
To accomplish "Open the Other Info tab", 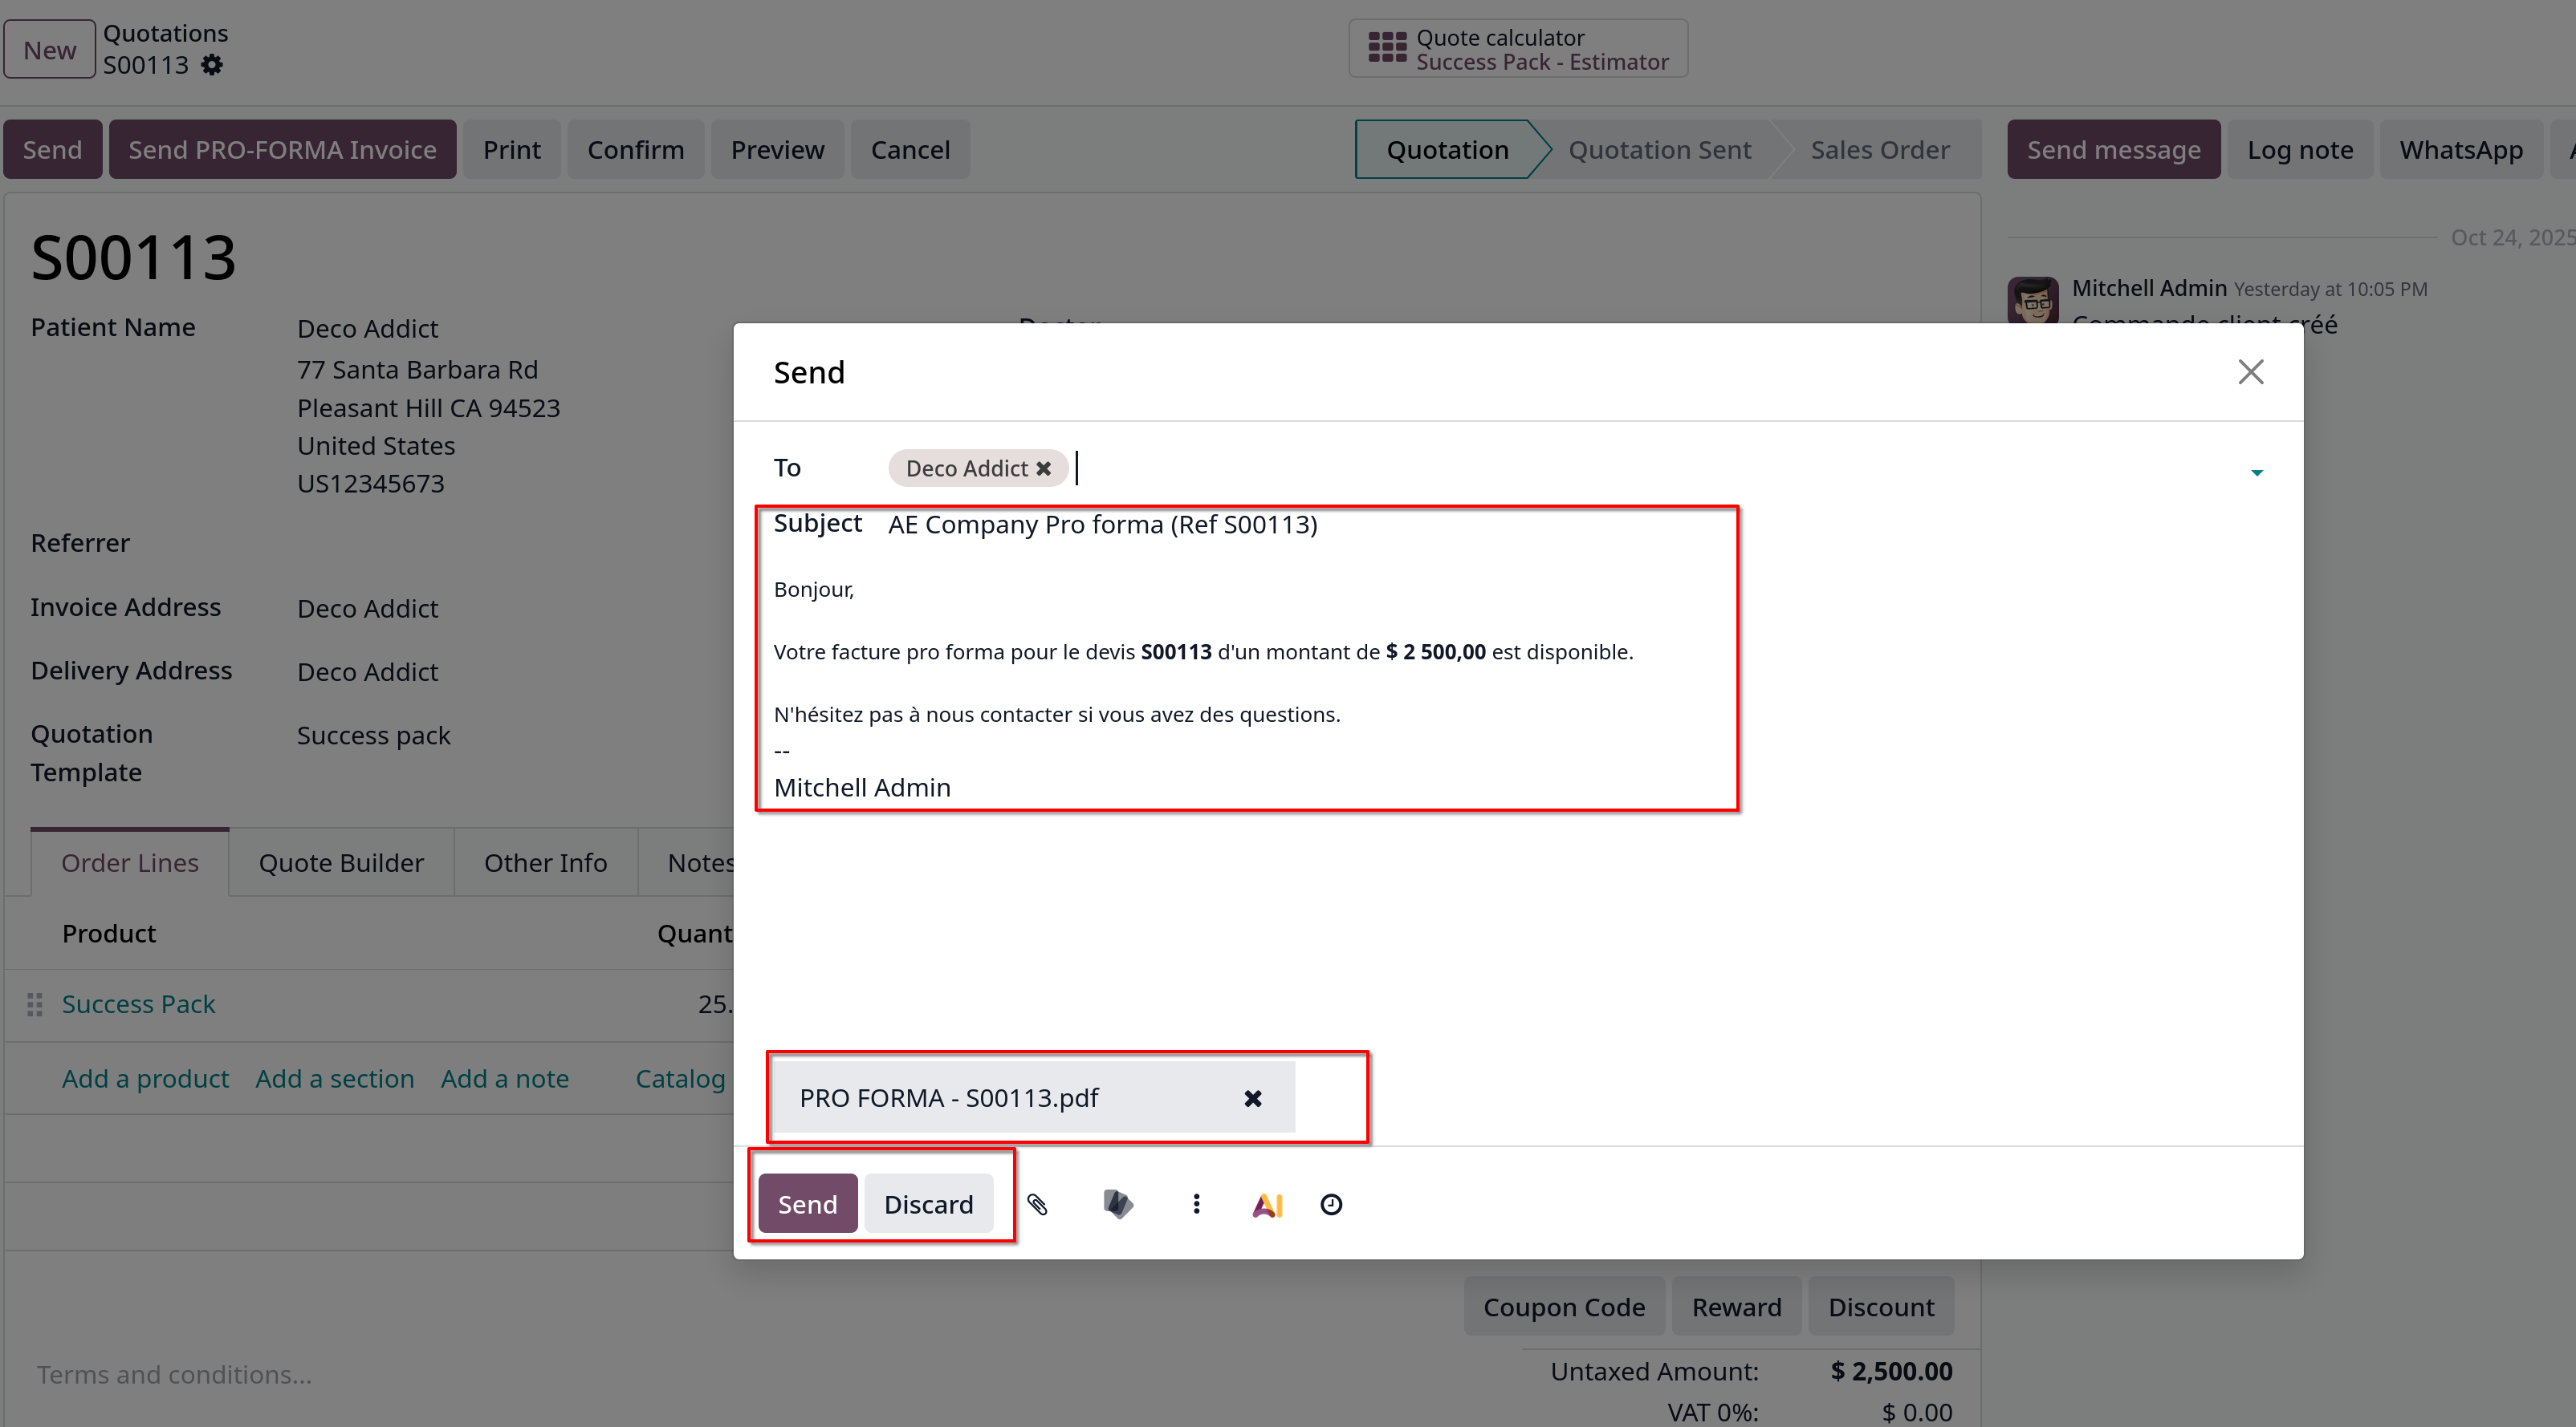I will click(545, 862).
